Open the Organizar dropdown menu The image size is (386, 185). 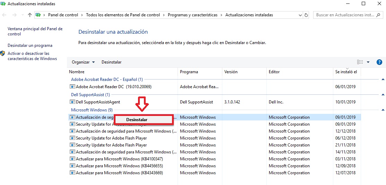pos(83,62)
